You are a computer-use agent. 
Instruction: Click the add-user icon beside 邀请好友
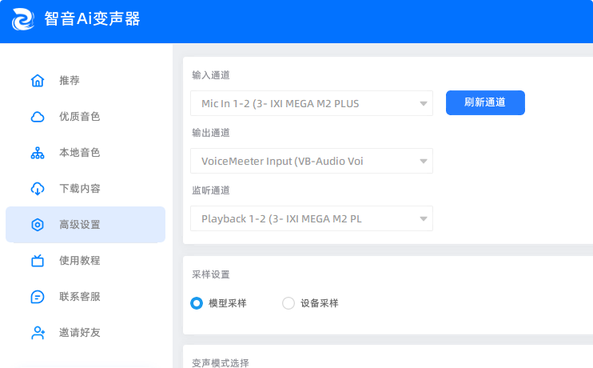click(38, 333)
